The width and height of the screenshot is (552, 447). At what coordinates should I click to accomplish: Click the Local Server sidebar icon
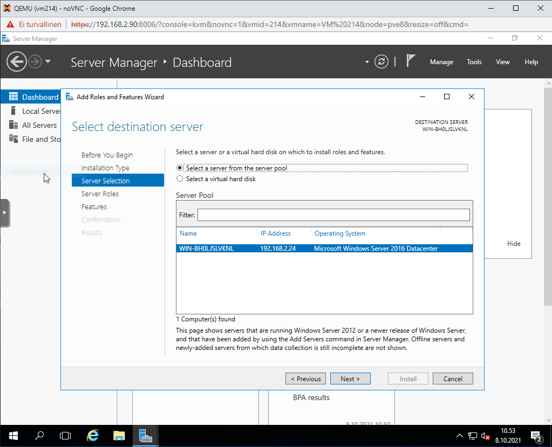pyautogui.click(x=13, y=111)
